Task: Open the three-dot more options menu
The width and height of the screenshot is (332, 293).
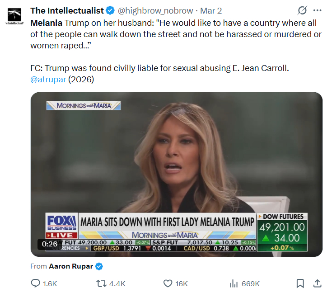Action: click(x=317, y=10)
